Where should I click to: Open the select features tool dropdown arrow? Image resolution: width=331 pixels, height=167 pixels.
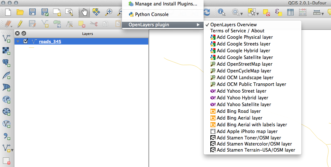click(258, 13)
